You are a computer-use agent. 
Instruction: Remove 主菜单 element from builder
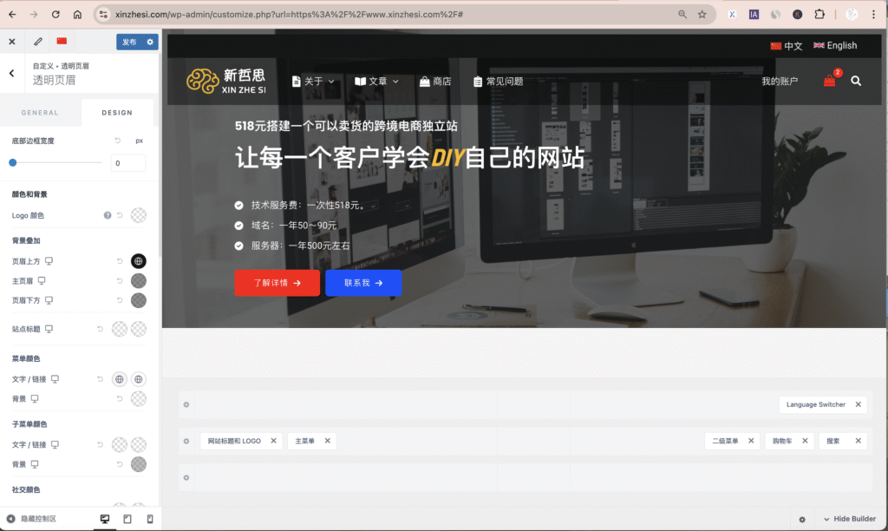[x=327, y=441]
